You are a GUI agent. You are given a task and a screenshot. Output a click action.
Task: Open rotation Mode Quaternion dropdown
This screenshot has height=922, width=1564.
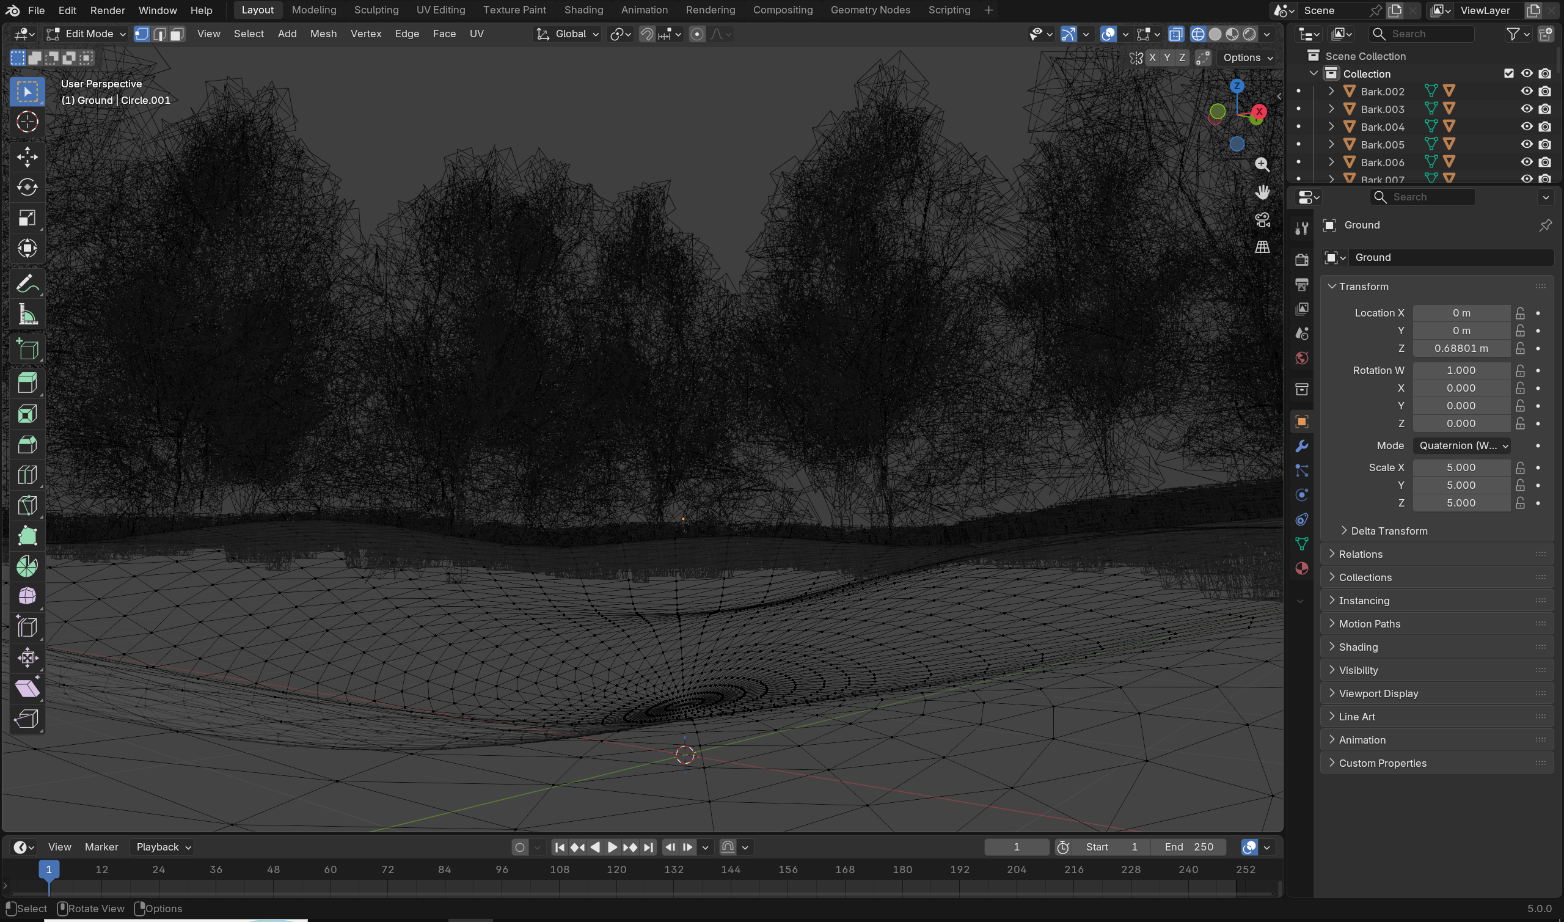pos(1461,445)
